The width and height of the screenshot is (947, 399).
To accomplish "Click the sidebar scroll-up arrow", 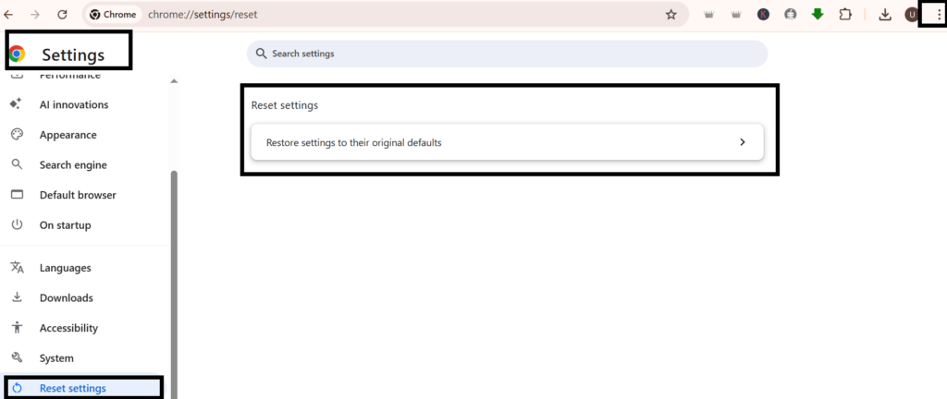I will [174, 80].
